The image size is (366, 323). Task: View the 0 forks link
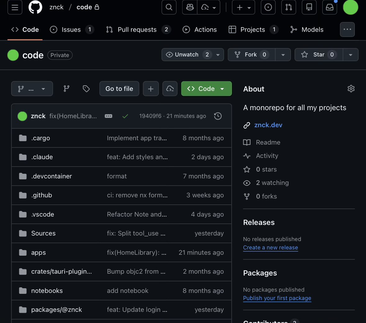coord(266,196)
